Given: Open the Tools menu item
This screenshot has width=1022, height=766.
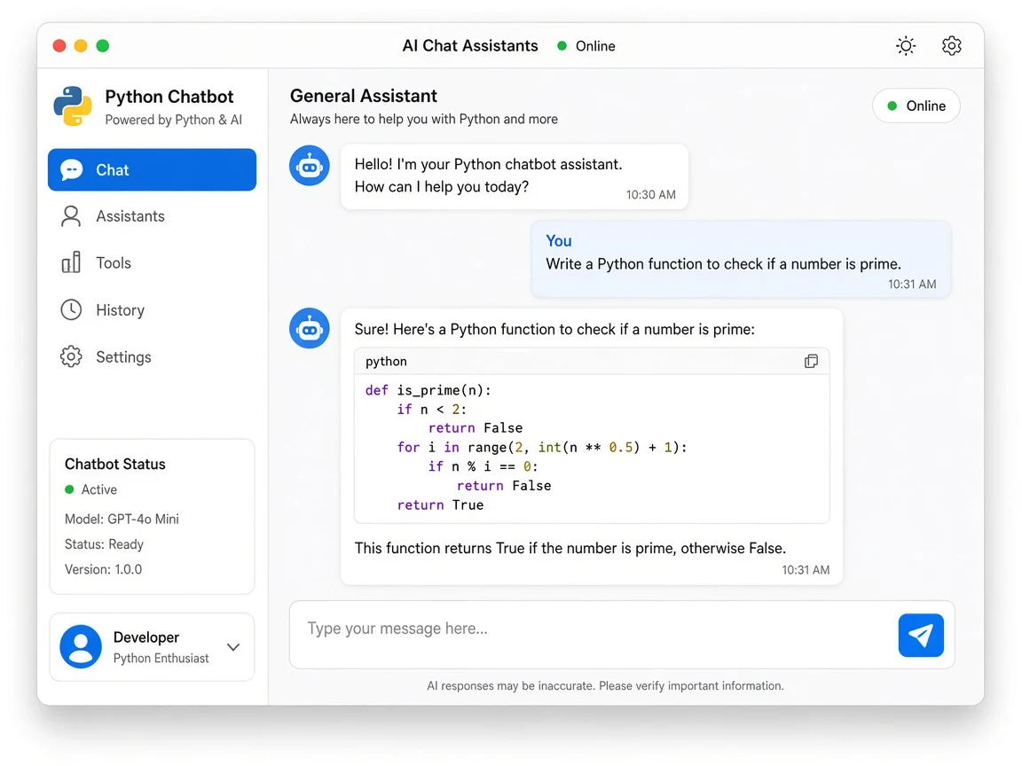Looking at the screenshot, I should pyautogui.click(x=152, y=262).
